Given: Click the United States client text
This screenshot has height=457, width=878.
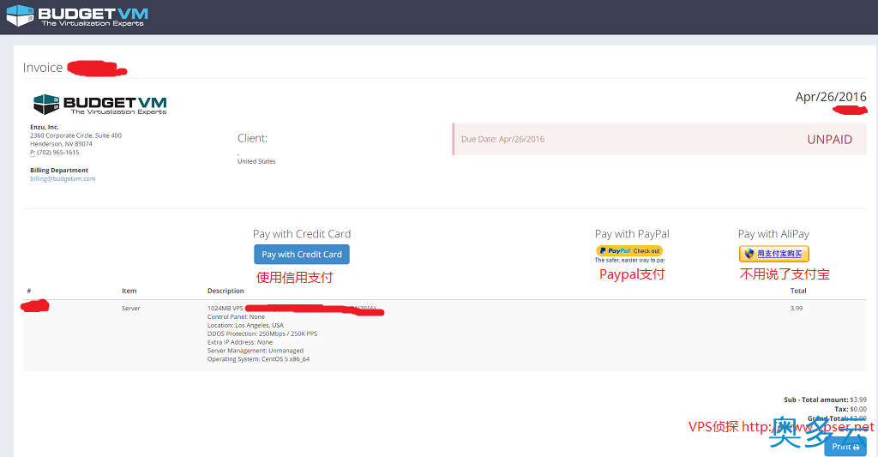Looking at the screenshot, I should coord(256,161).
